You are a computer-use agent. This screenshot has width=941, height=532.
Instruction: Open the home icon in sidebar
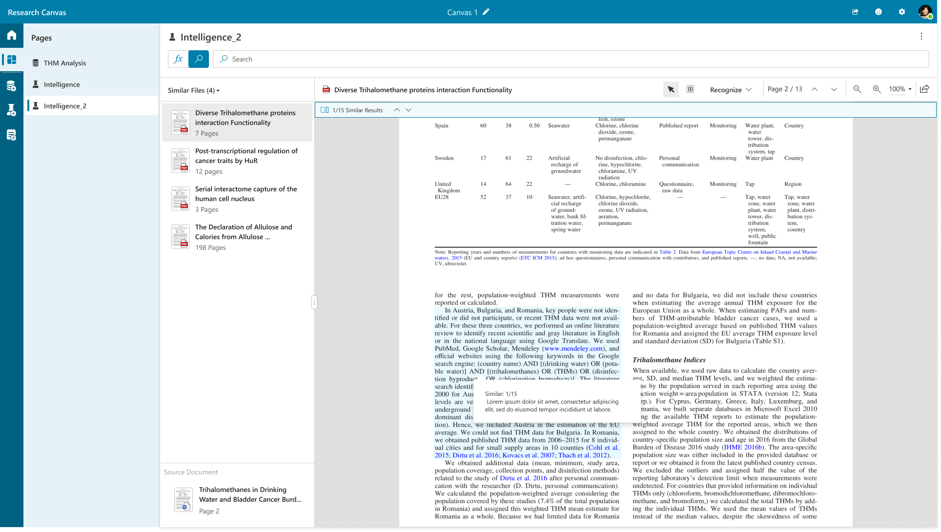pos(12,35)
